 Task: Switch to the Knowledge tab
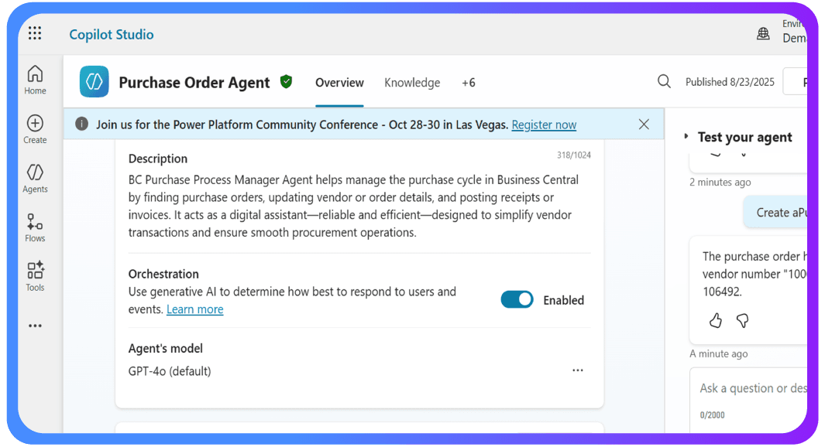coord(412,83)
